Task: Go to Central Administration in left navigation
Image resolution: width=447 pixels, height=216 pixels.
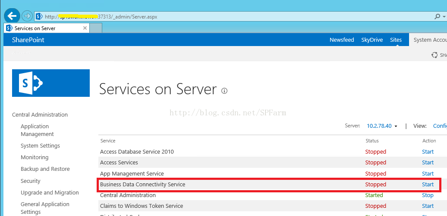Action: click(x=40, y=114)
